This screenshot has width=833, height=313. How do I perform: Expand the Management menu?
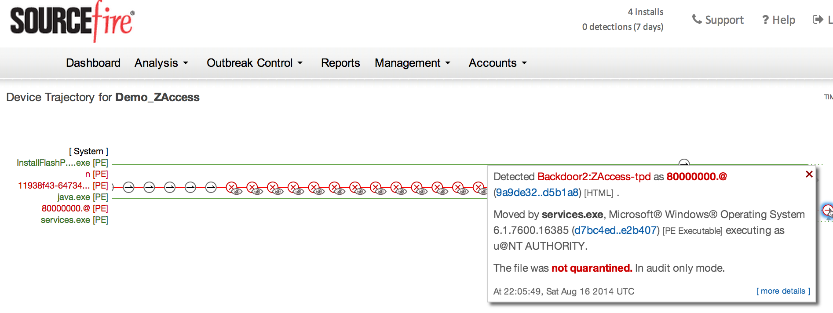point(413,63)
